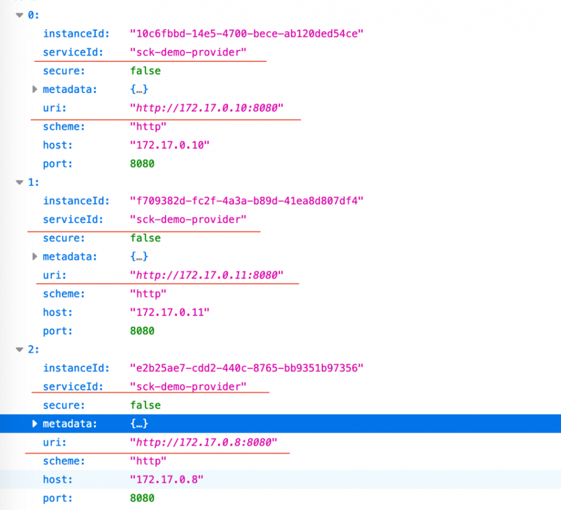Select the instanceId starting with f709382d

coord(247,201)
